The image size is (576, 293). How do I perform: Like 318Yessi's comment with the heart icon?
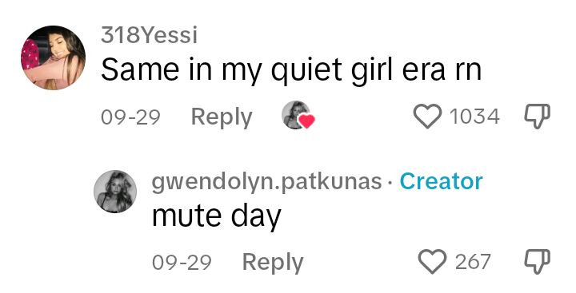pyautogui.click(x=427, y=117)
